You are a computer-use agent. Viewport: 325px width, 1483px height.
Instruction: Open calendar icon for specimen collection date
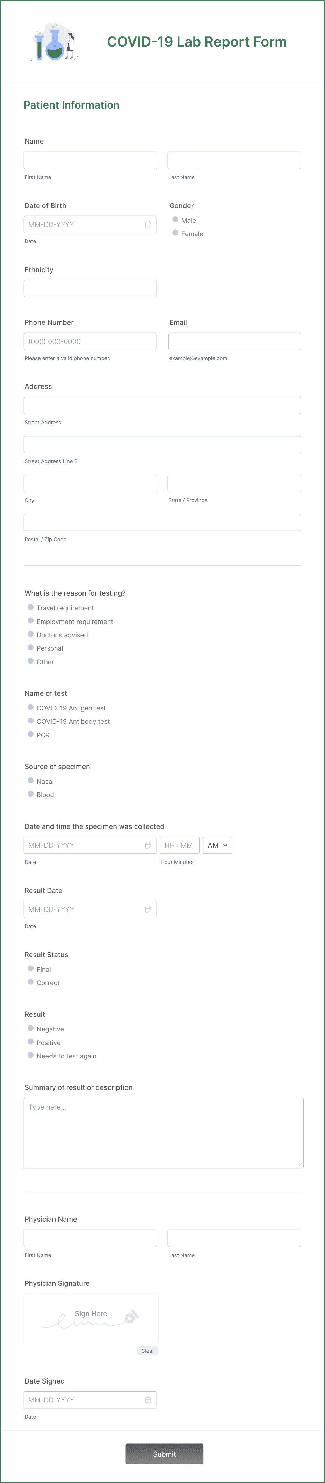coord(147,845)
